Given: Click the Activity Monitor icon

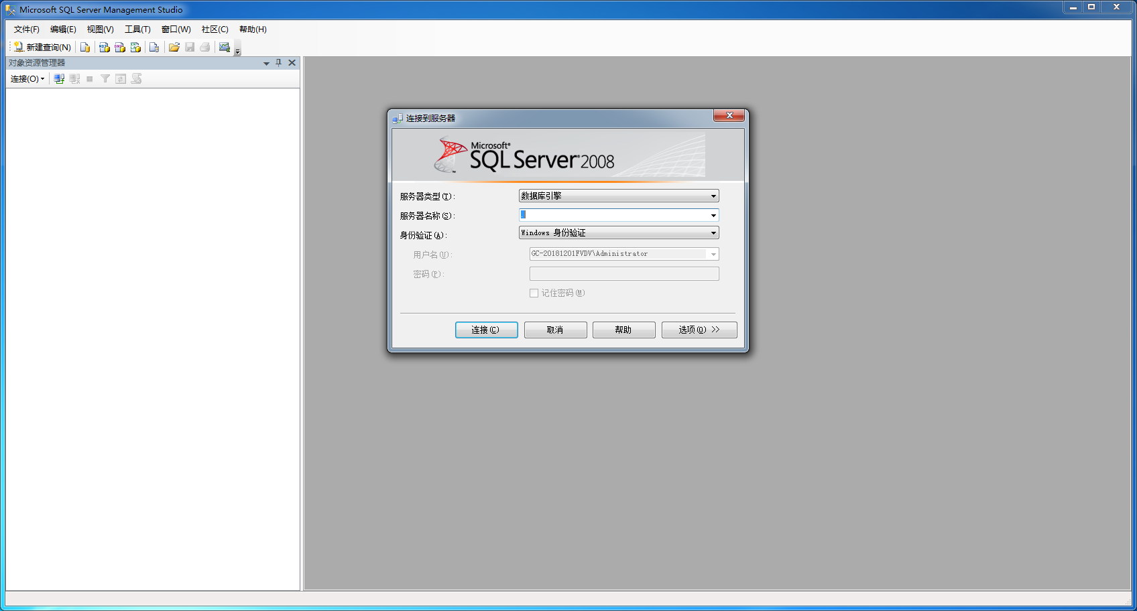Looking at the screenshot, I should point(225,47).
